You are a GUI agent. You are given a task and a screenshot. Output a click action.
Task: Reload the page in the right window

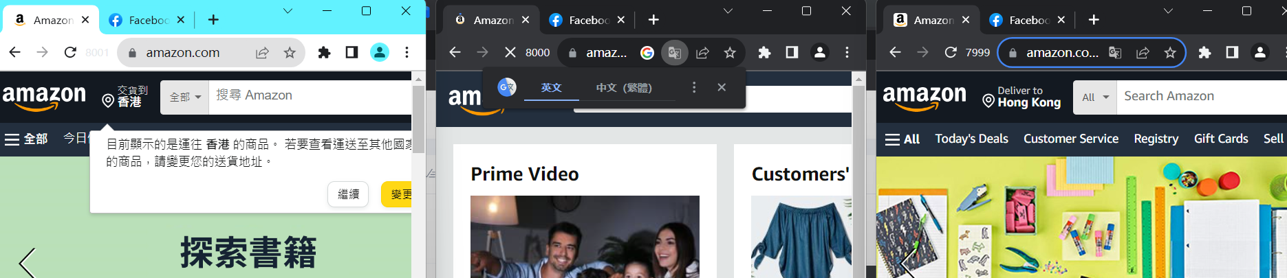(950, 52)
